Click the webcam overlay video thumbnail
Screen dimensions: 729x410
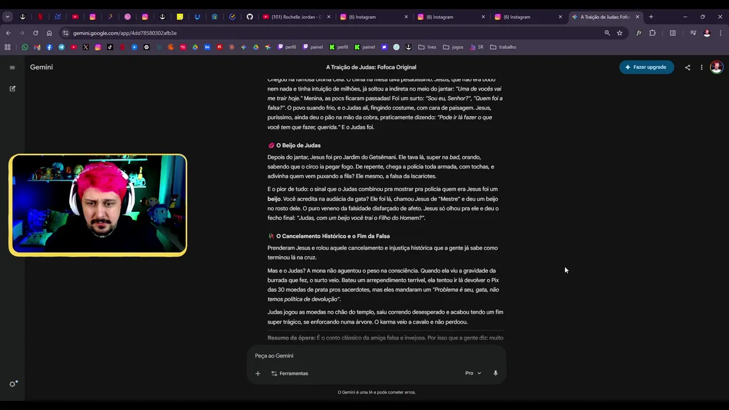[x=98, y=204]
